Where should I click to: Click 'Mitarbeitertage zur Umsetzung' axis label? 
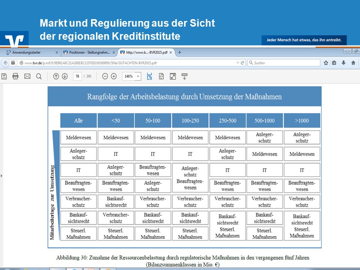coord(52,202)
